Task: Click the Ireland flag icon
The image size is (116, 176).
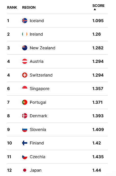Action: point(25,34)
